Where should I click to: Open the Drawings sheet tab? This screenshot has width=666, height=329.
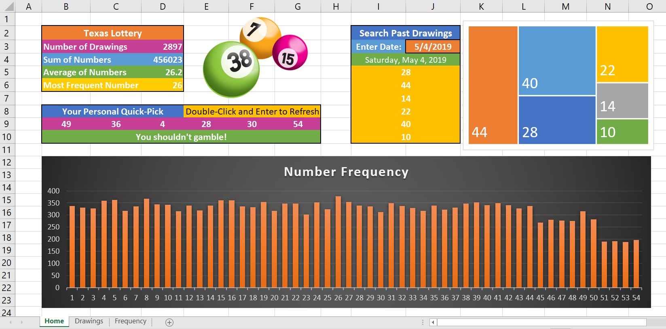(x=89, y=321)
